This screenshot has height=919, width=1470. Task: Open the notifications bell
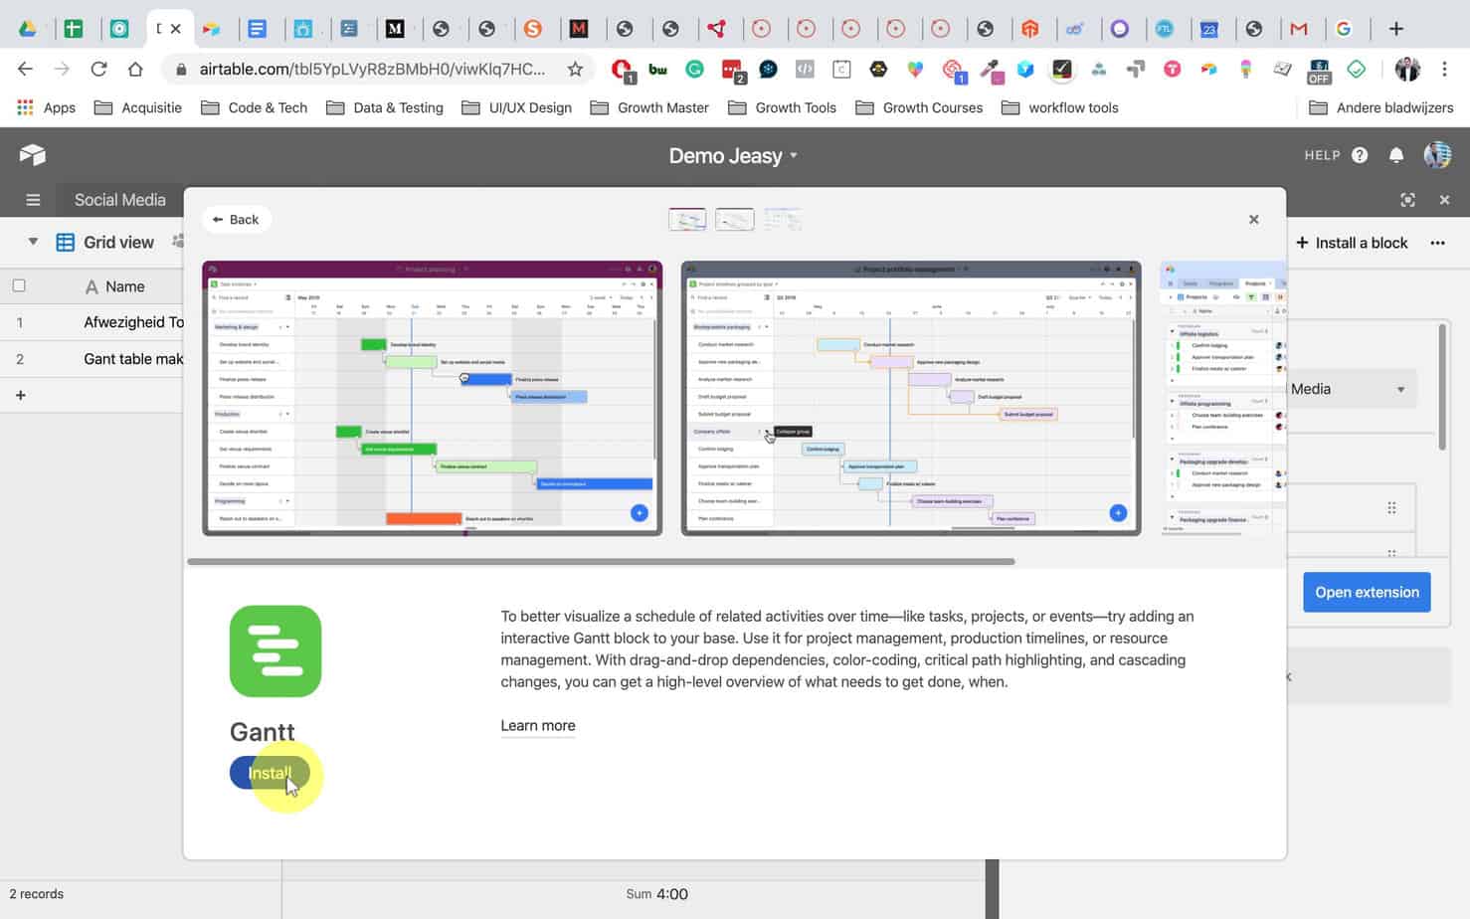(1396, 155)
